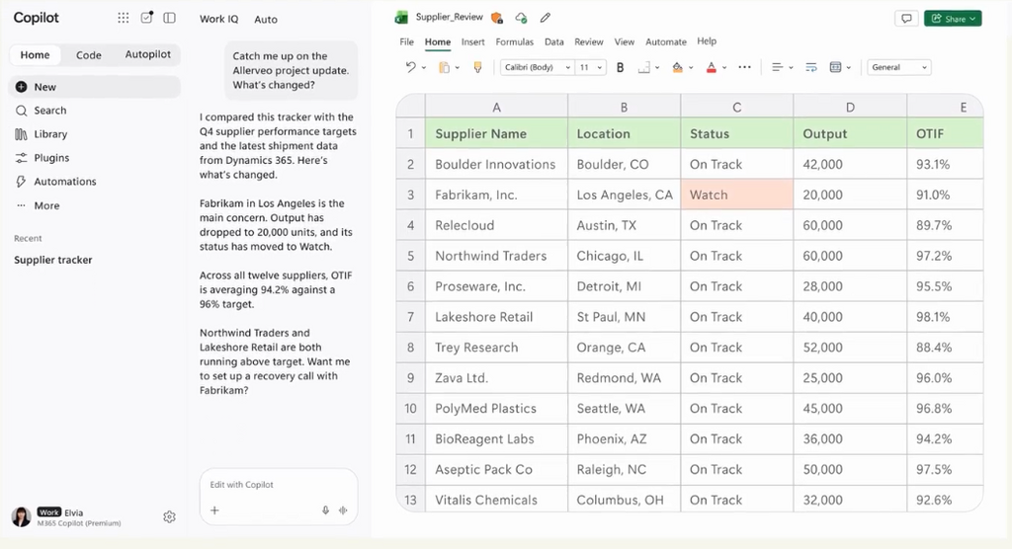
Task: Open Copilot settings gear
Action: [169, 516]
